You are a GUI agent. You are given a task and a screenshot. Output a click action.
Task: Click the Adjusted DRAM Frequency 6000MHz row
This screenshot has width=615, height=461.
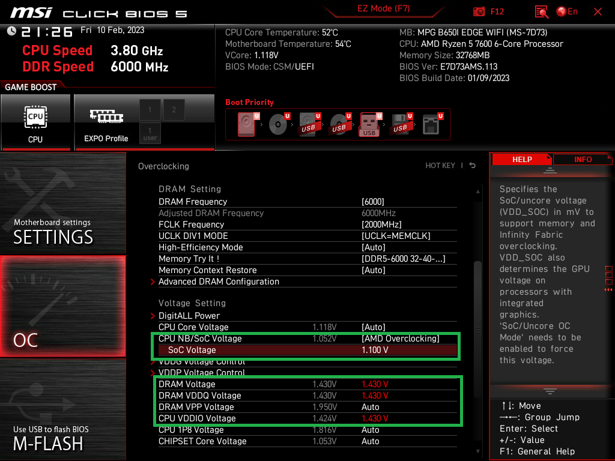point(307,213)
